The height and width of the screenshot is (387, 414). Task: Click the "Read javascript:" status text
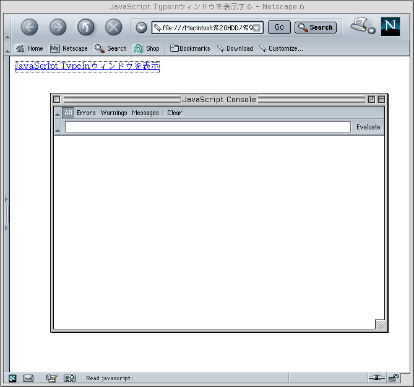(110, 378)
